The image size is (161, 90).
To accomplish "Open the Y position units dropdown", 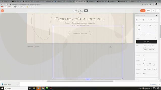I will pos(155,26).
